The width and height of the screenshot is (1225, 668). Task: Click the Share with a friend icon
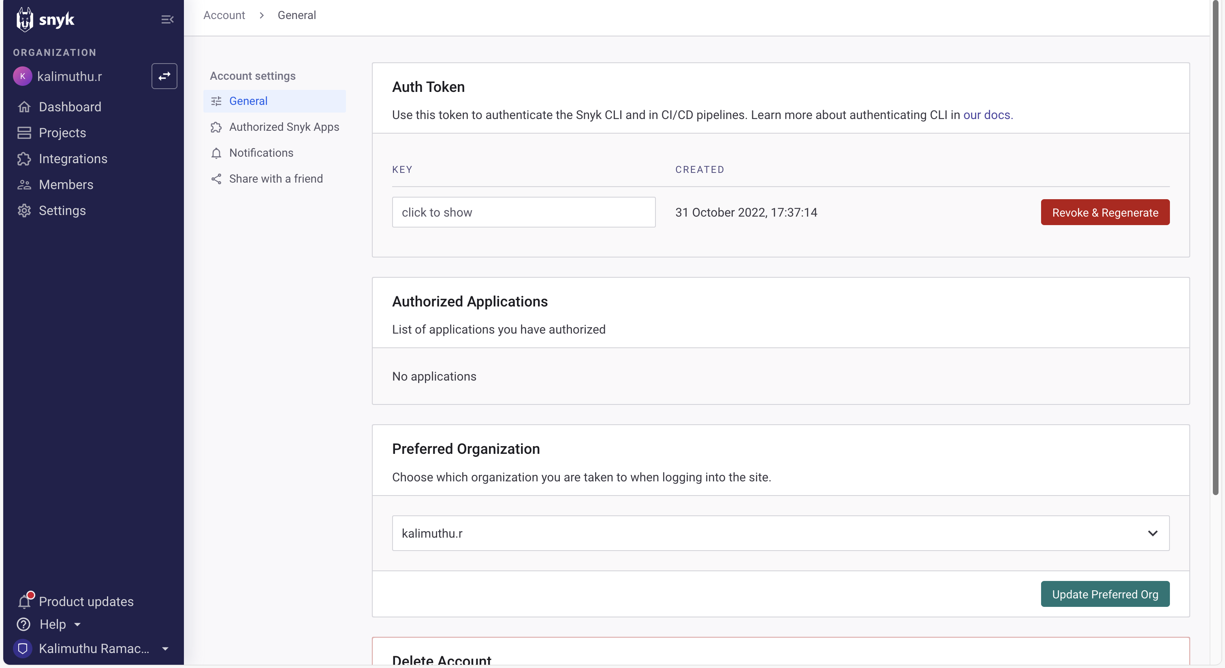pos(216,179)
